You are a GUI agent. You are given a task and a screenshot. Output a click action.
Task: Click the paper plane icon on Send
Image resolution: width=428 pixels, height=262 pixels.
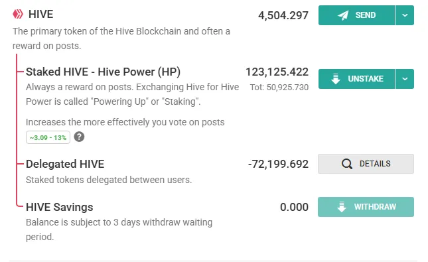(x=343, y=15)
